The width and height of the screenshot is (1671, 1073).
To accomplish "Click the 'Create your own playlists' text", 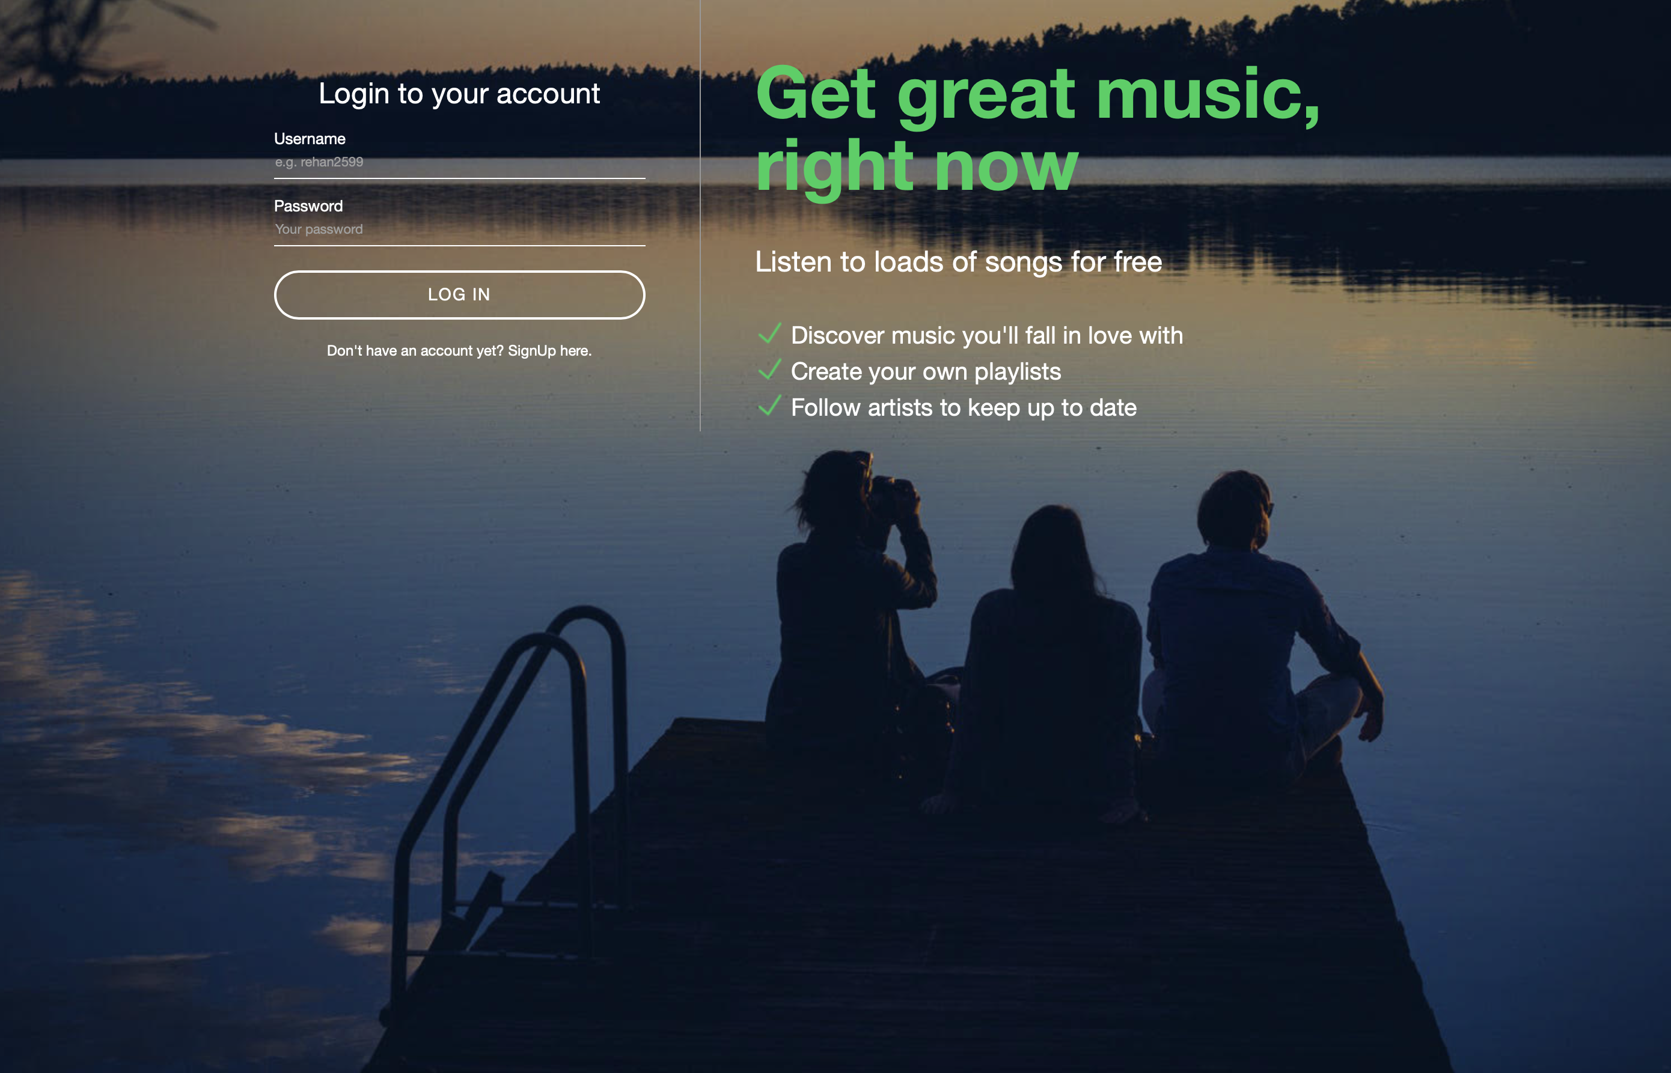I will pyautogui.click(x=926, y=372).
